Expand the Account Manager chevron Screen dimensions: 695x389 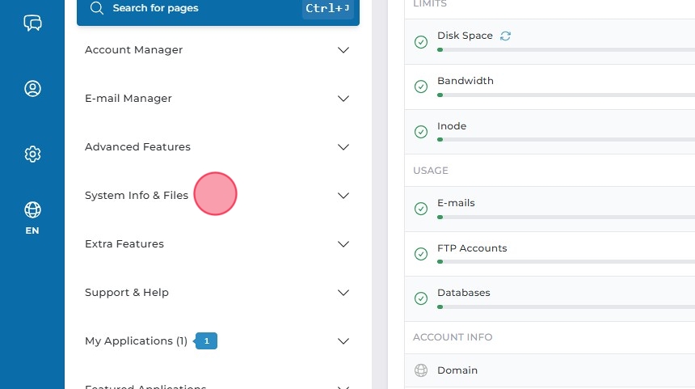[x=343, y=50]
